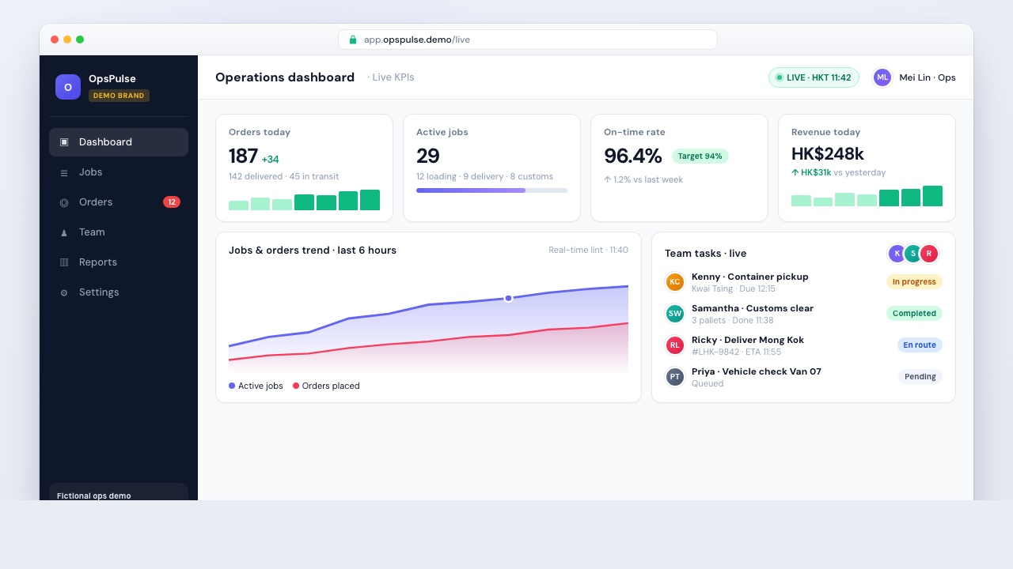Open the Team menu item

(119, 232)
